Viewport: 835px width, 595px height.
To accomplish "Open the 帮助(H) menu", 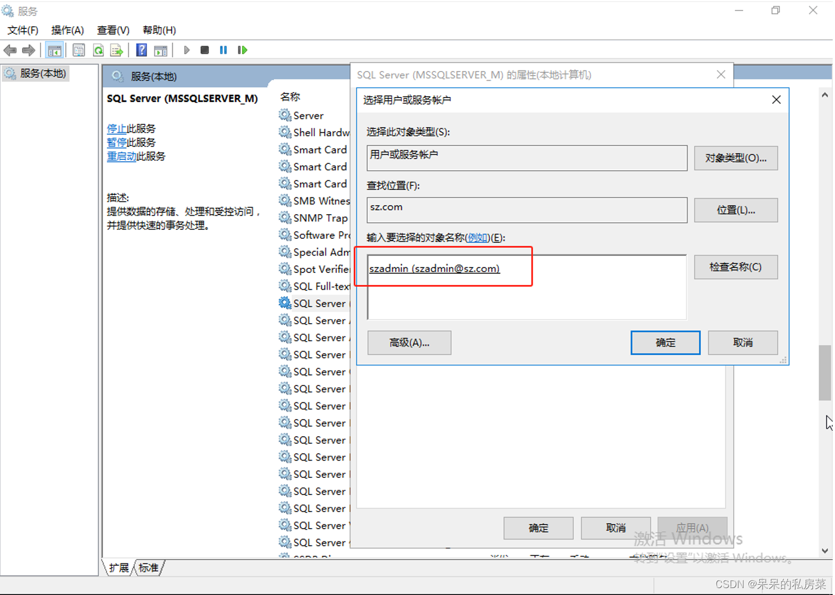I will pos(159,30).
